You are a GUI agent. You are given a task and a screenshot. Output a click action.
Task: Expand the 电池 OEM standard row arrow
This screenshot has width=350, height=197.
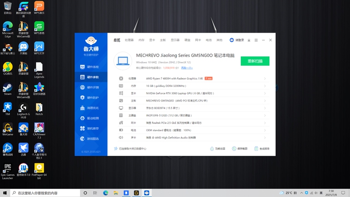point(265,130)
